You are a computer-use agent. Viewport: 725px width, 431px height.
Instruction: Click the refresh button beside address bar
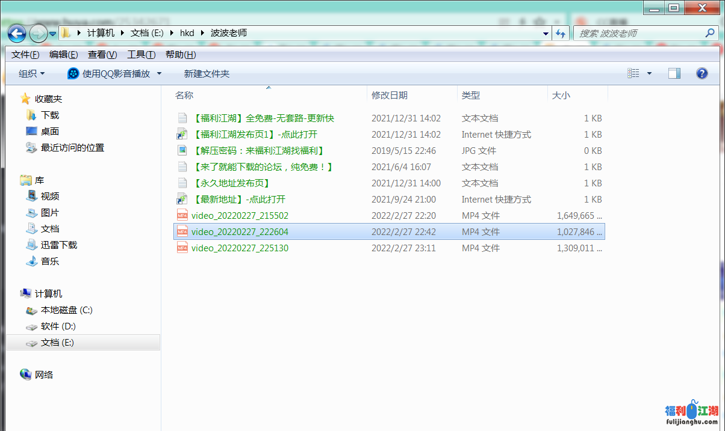[x=561, y=34]
